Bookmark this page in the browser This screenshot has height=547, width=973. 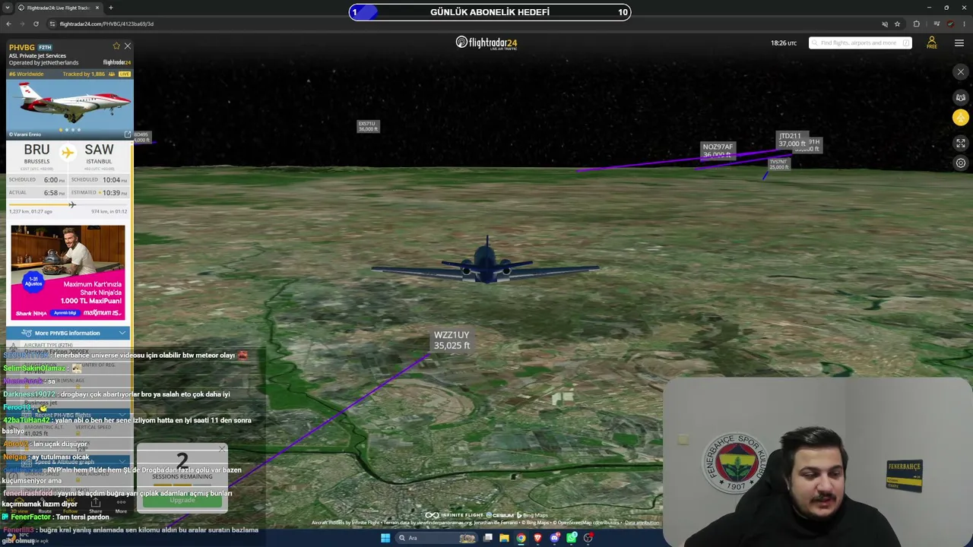(x=897, y=24)
